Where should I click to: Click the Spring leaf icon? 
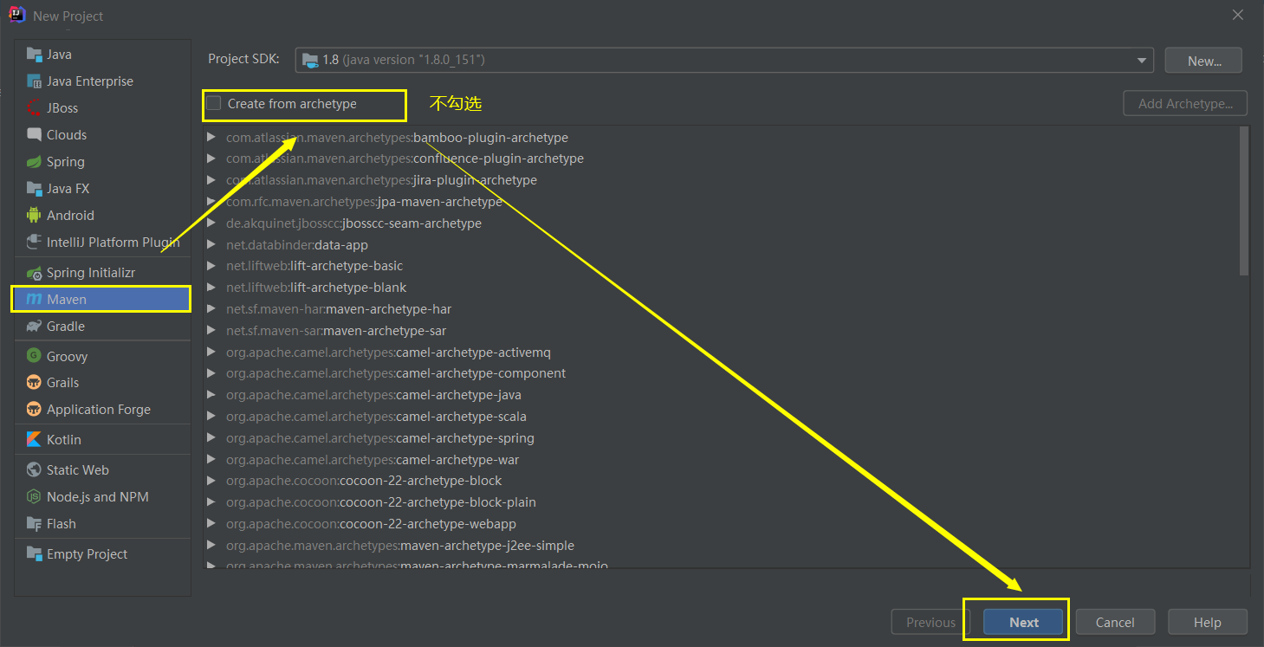pyautogui.click(x=34, y=161)
